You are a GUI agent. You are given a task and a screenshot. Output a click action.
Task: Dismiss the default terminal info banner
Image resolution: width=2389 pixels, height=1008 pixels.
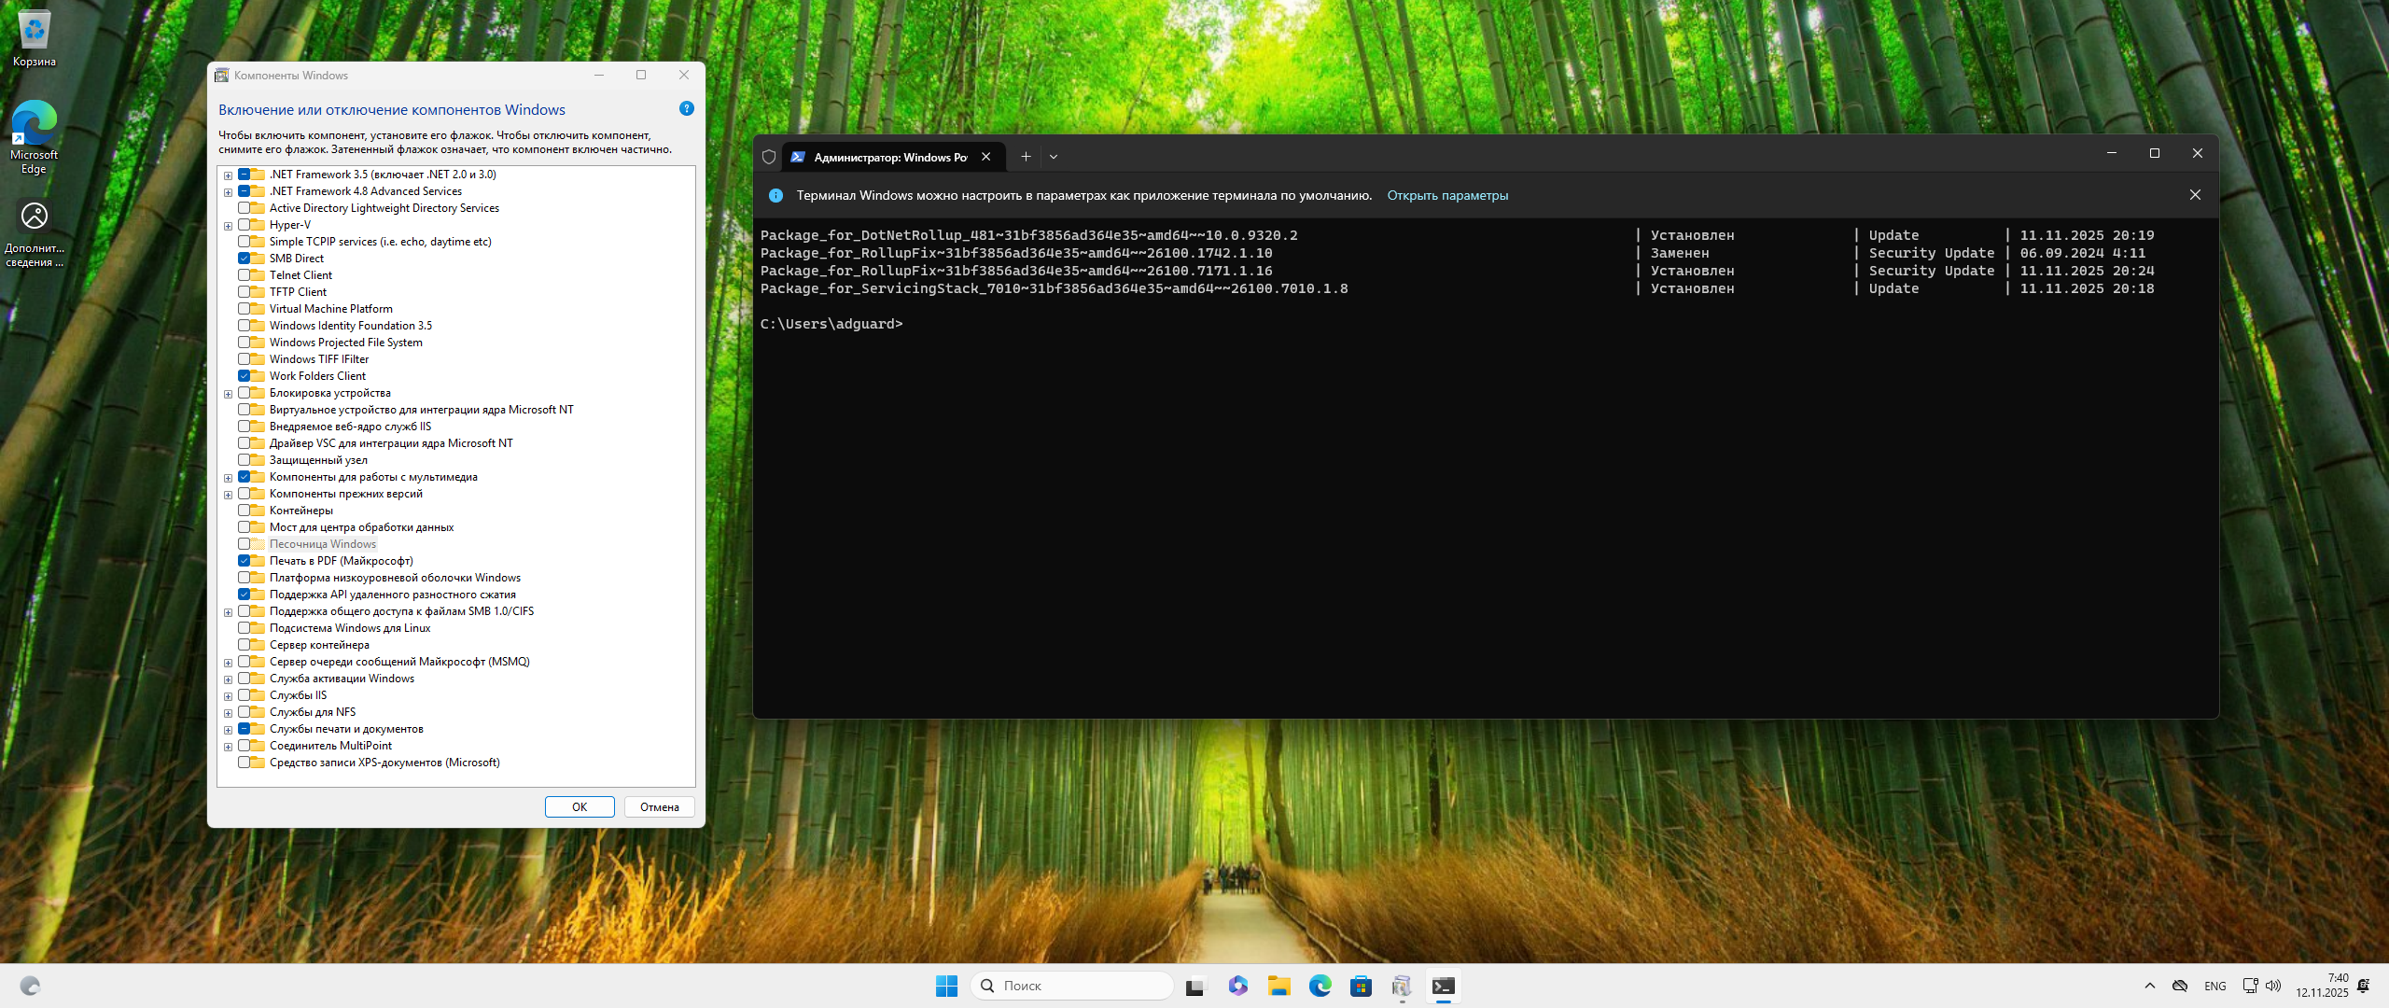pyautogui.click(x=2195, y=195)
